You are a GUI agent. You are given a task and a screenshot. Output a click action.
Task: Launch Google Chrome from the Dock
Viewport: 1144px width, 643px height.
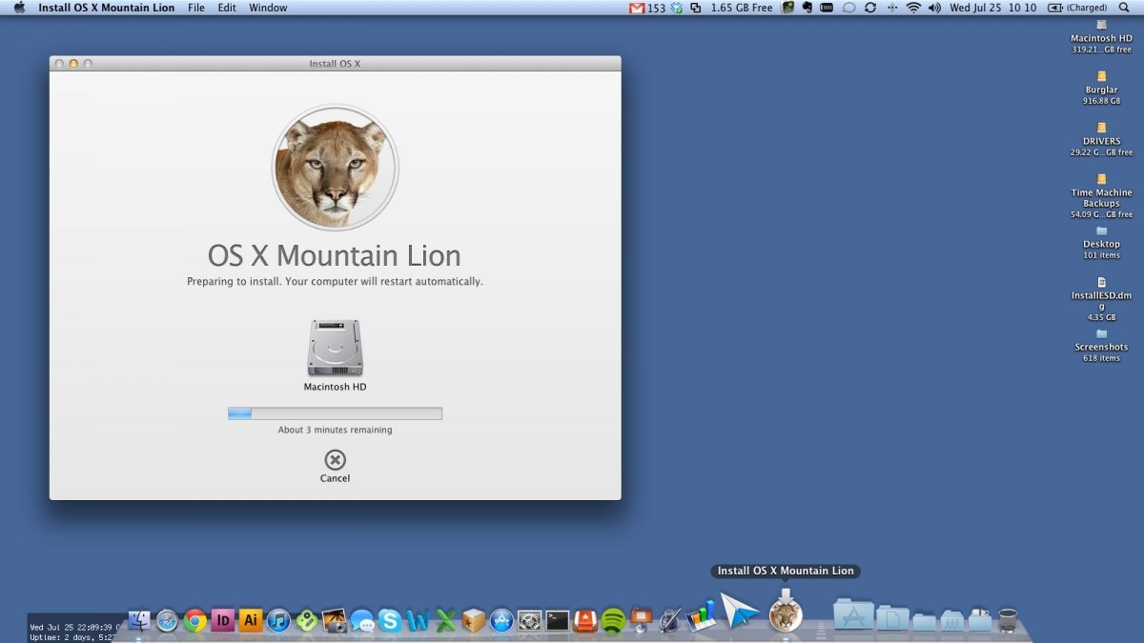pyautogui.click(x=195, y=620)
